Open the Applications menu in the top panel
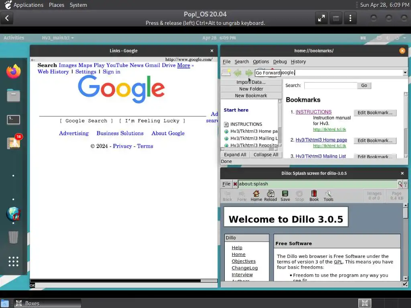The image size is (411, 308). click(28, 5)
